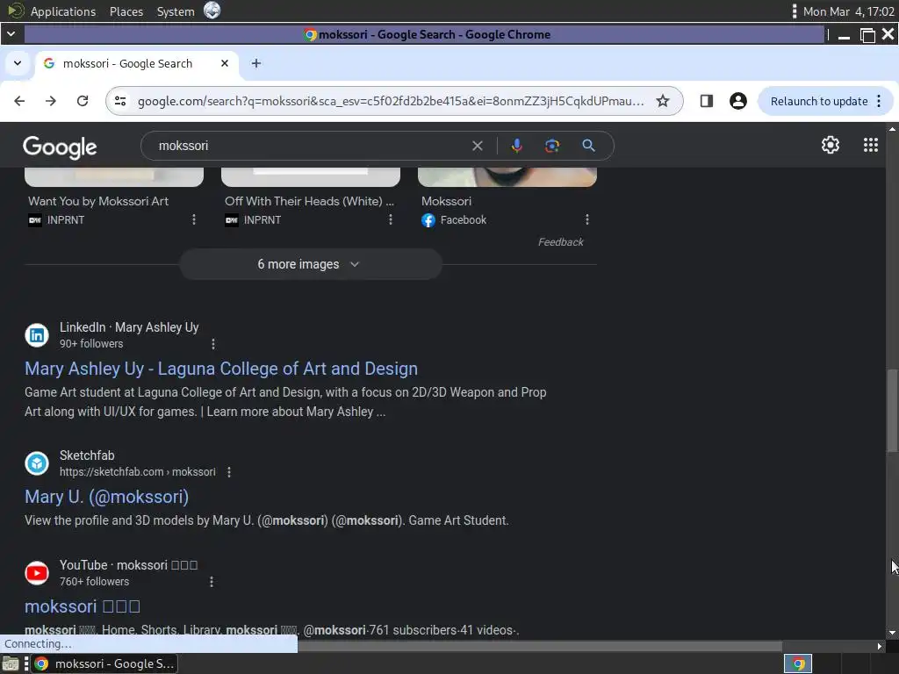The height and width of the screenshot is (674, 899).
Task: Click the scroll right arrow on bottom scrollbar
Action: pos(880,646)
